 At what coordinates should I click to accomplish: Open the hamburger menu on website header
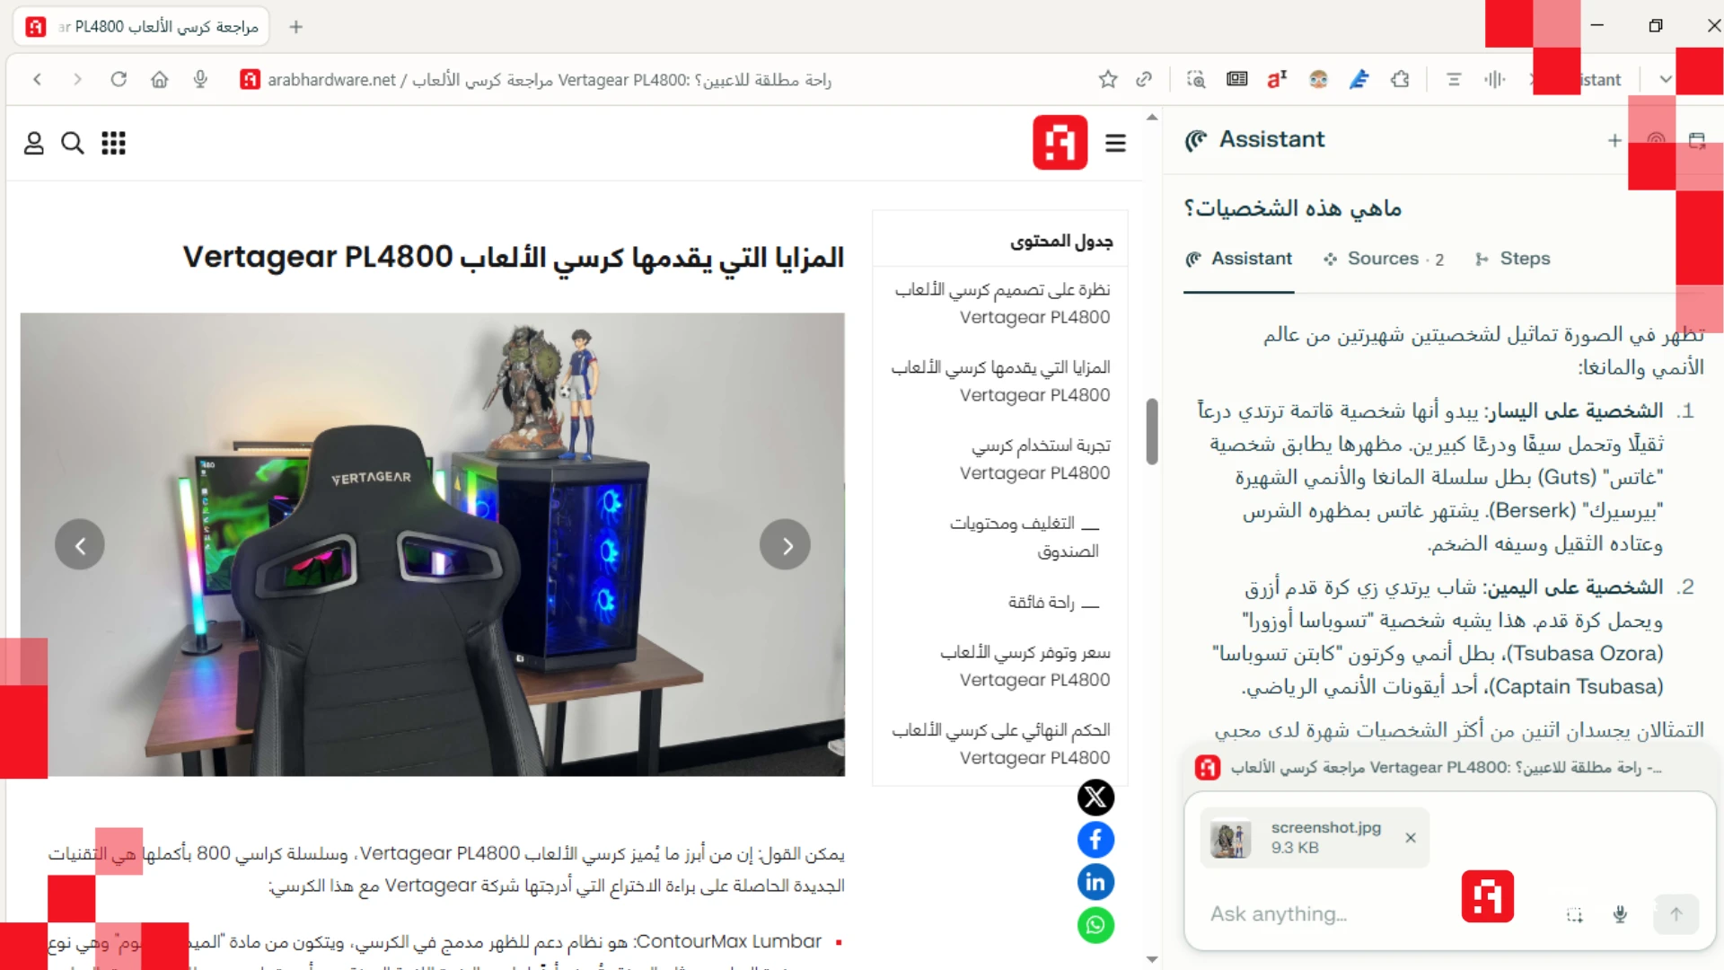coord(1115,143)
